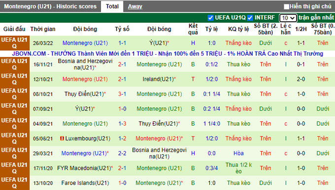
Task: Click odds 0:3/4 on 17/11/20 row
Action: click(x=211, y=168)
